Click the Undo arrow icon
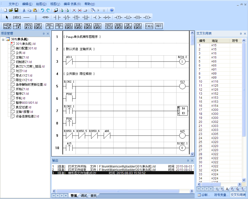248x199 pixels. point(42,10)
